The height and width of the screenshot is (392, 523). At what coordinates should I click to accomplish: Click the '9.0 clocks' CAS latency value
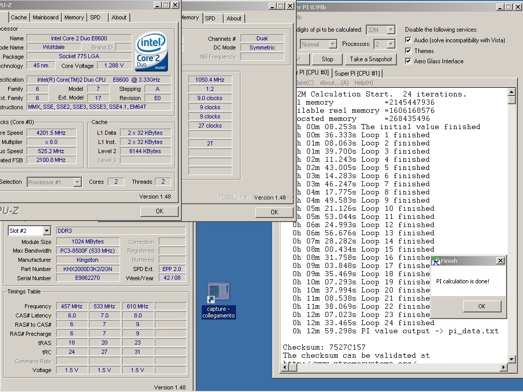click(x=210, y=98)
